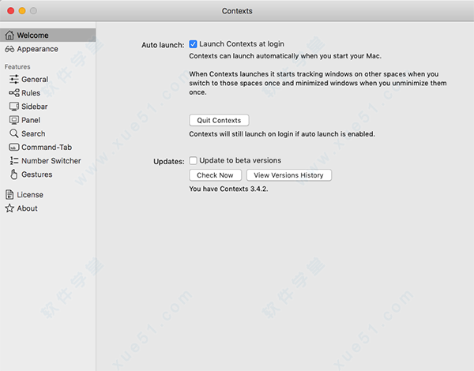
Task: Click the Appearance glasses icon
Action: point(9,49)
